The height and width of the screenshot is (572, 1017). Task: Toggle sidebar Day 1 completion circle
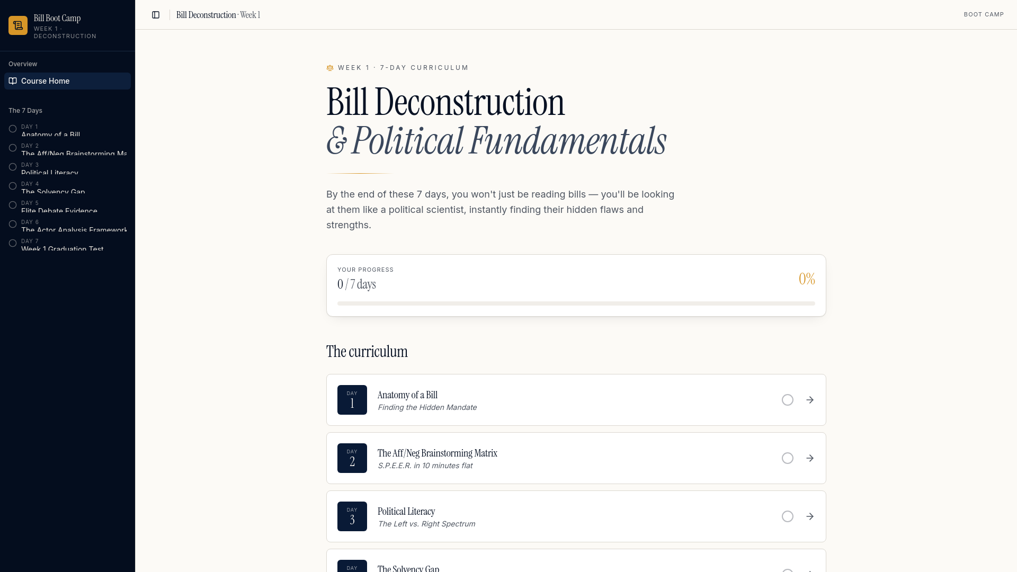click(x=13, y=129)
